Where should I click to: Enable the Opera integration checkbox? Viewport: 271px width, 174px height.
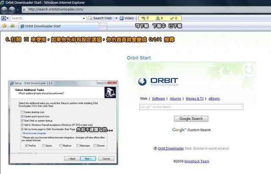tap(44, 146)
